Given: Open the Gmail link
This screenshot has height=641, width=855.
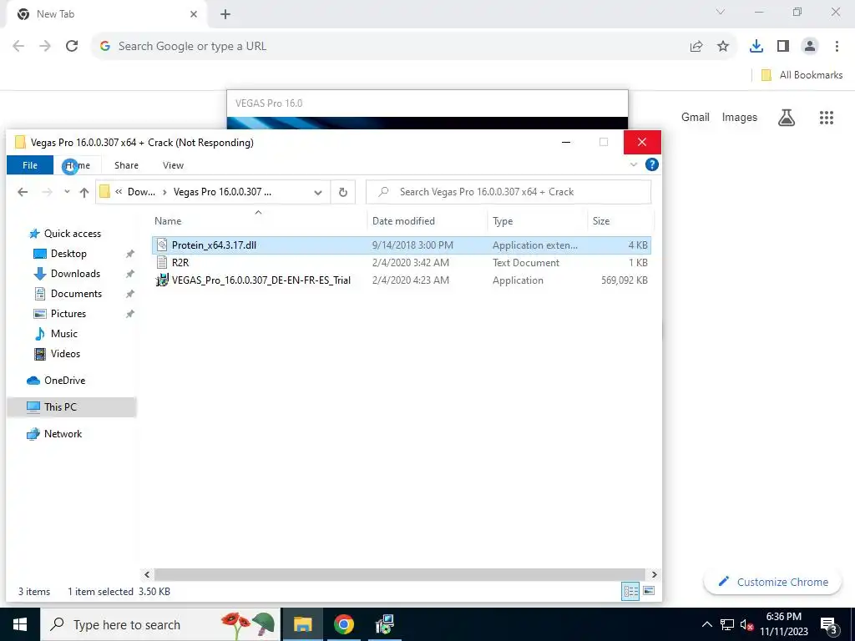Looking at the screenshot, I should (x=696, y=117).
